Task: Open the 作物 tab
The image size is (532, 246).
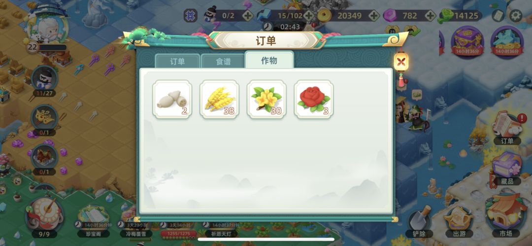Action: pyautogui.click(x=269, y=61)
